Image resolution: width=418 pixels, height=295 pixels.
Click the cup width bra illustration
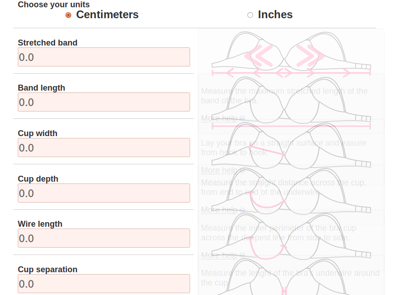[x=291, y=145]
